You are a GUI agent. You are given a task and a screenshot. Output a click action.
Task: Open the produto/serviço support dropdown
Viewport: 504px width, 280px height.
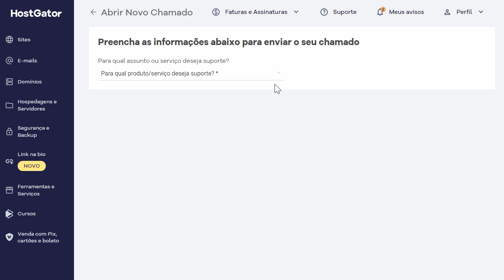click(192, 73)
